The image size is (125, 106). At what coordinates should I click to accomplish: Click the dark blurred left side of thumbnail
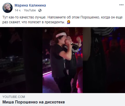pyautogui.click(x=21, y=60)
